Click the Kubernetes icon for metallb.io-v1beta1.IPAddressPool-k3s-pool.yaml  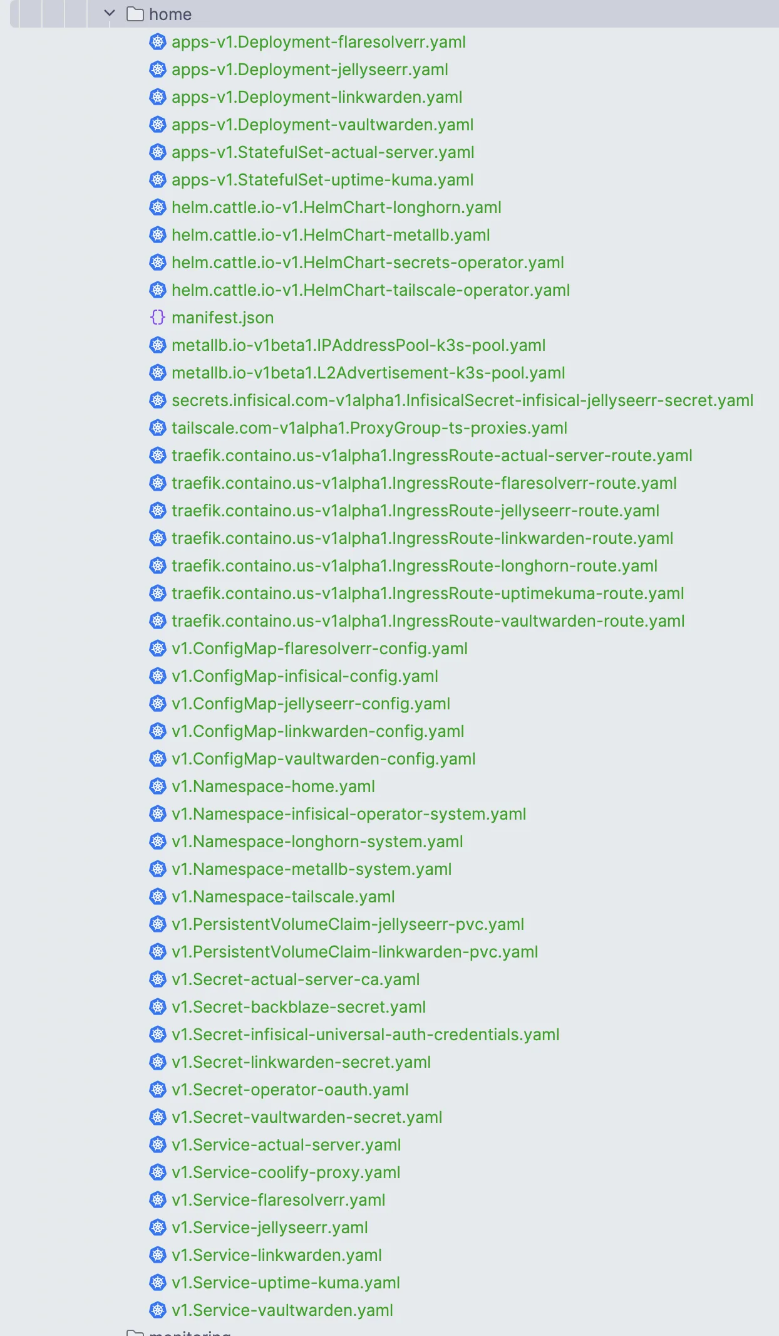[157, 345]
